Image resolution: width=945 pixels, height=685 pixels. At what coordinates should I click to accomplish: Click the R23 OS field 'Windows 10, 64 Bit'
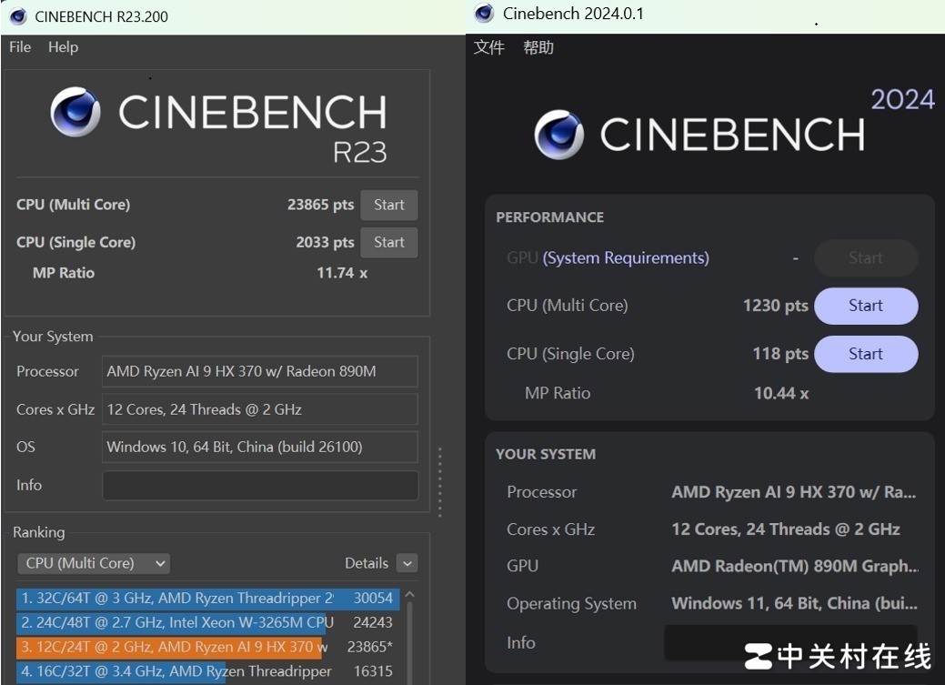260,447
